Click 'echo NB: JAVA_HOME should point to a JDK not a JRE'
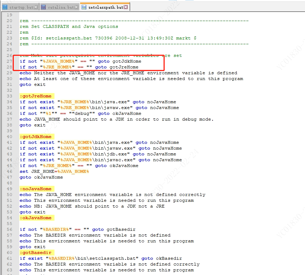This screenshot has height=275, width=305. (x=92, y=207)
